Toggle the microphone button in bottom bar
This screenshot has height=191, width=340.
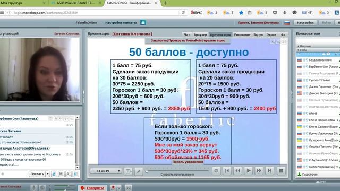click(x=33, y=187)
